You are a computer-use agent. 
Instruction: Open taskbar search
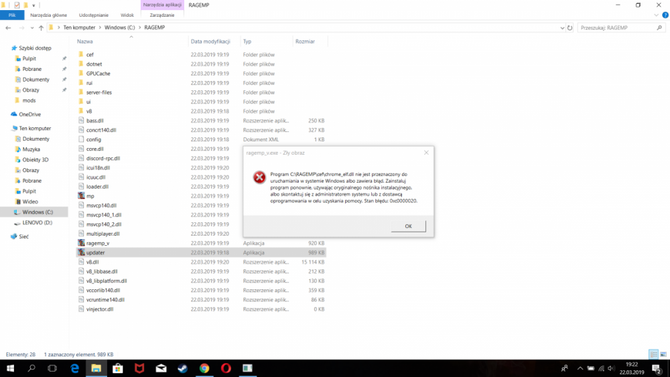point(31,368)
